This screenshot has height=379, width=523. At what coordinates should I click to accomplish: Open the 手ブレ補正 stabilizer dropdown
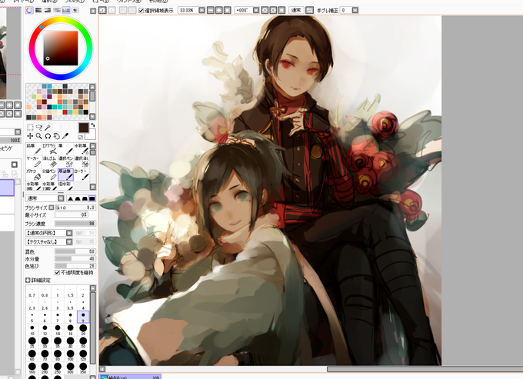355,10
